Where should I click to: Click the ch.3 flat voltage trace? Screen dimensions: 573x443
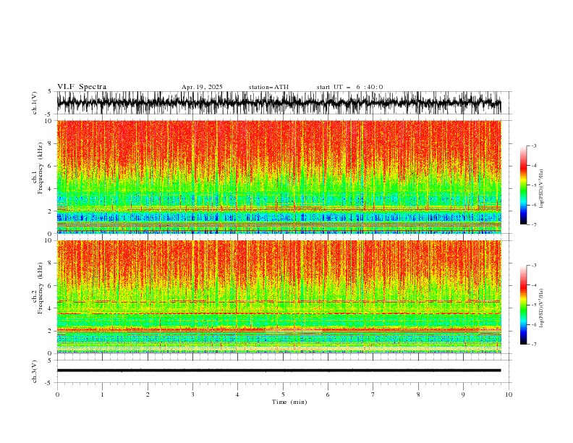click(x=279, y=371)
